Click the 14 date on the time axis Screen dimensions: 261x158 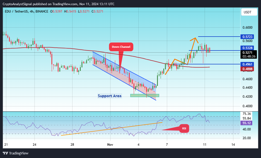tap(233, 145)
